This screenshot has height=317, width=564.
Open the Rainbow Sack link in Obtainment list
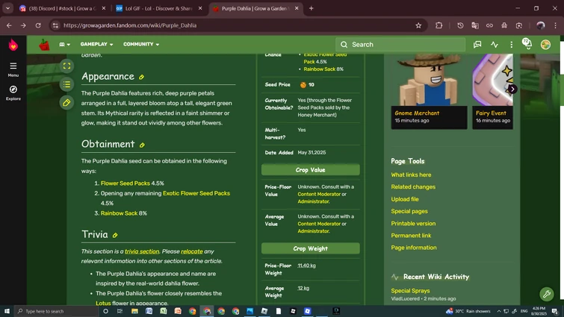click(x=119, y=213)
